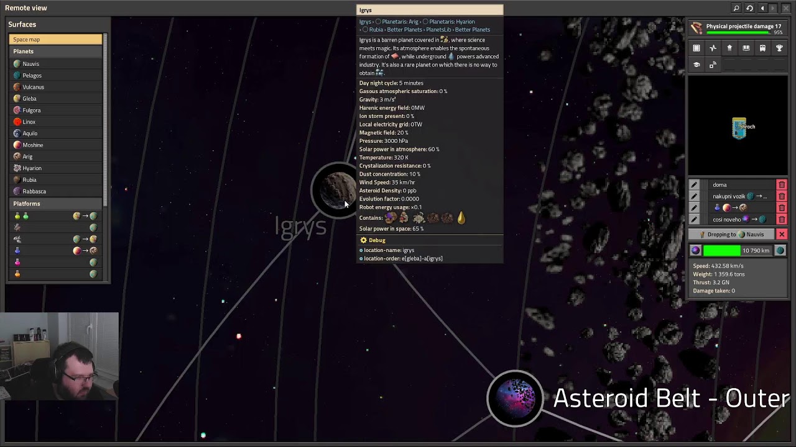Select platform with blue flask icon
The image size is (796, 447).
point(55,251)
